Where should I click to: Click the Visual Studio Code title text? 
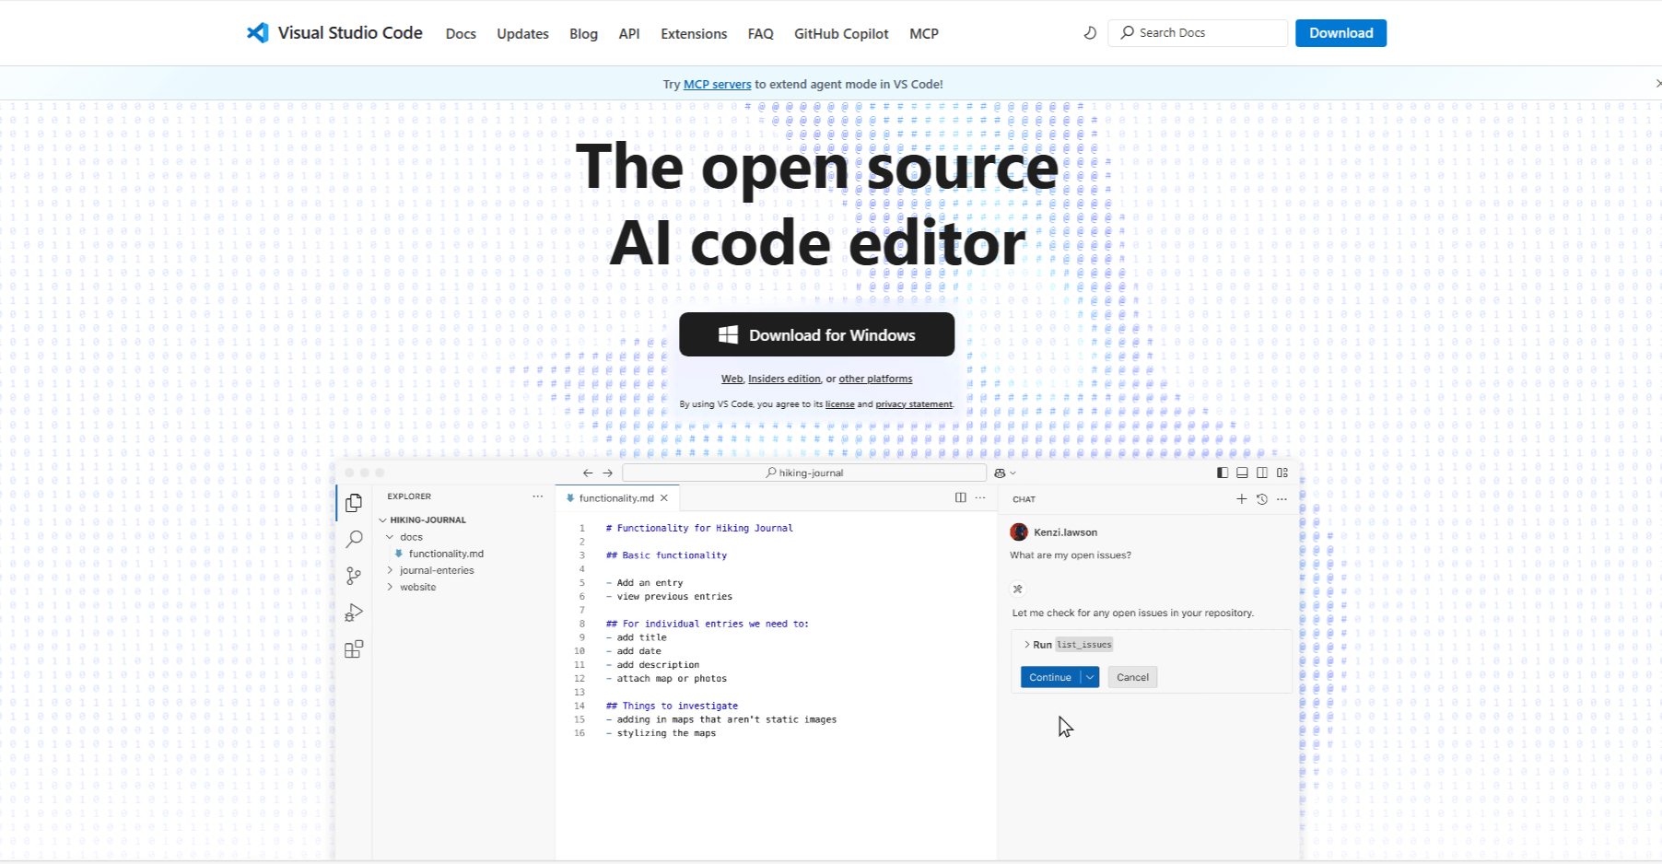point(350,33)
